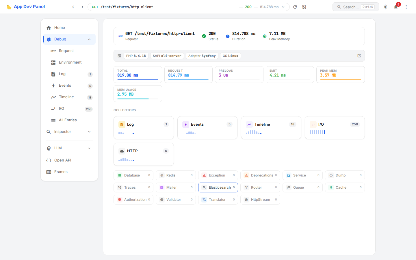Open the HTTP collector card

(x=144, y=154)
